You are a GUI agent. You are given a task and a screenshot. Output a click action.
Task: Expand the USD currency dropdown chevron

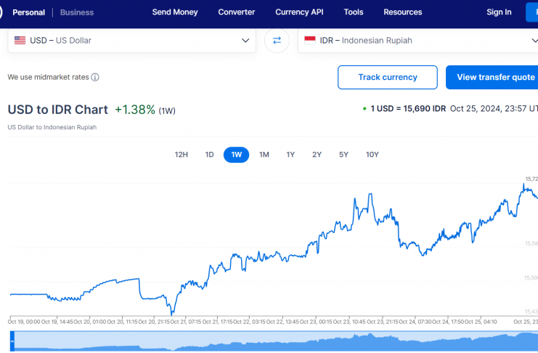(x=245, y=41)
